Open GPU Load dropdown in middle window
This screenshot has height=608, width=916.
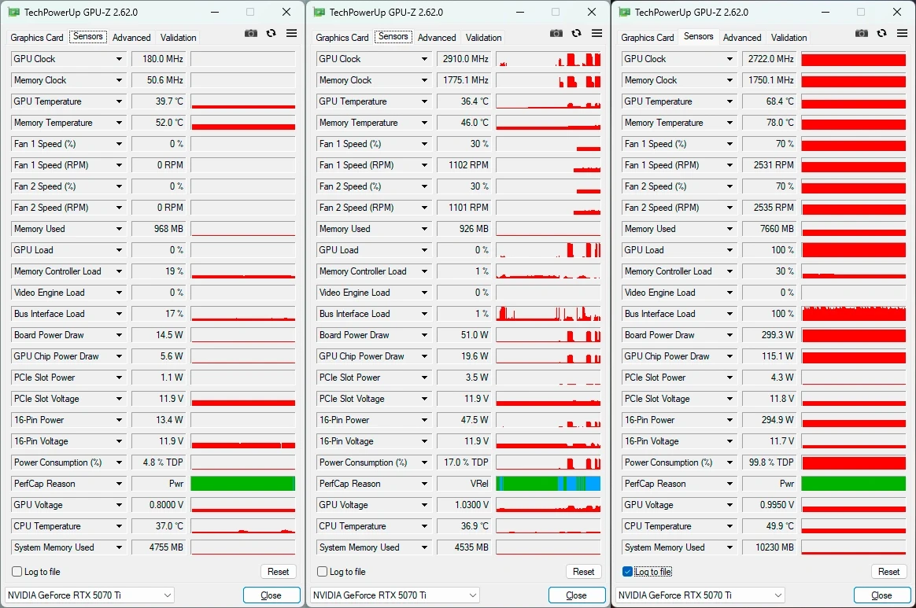coord(425,250)
